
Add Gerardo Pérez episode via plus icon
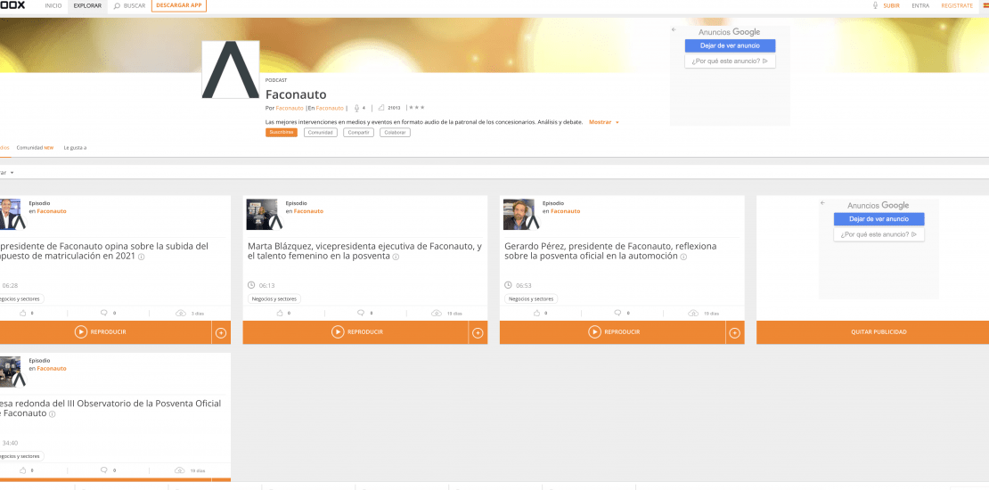(734, 333)
